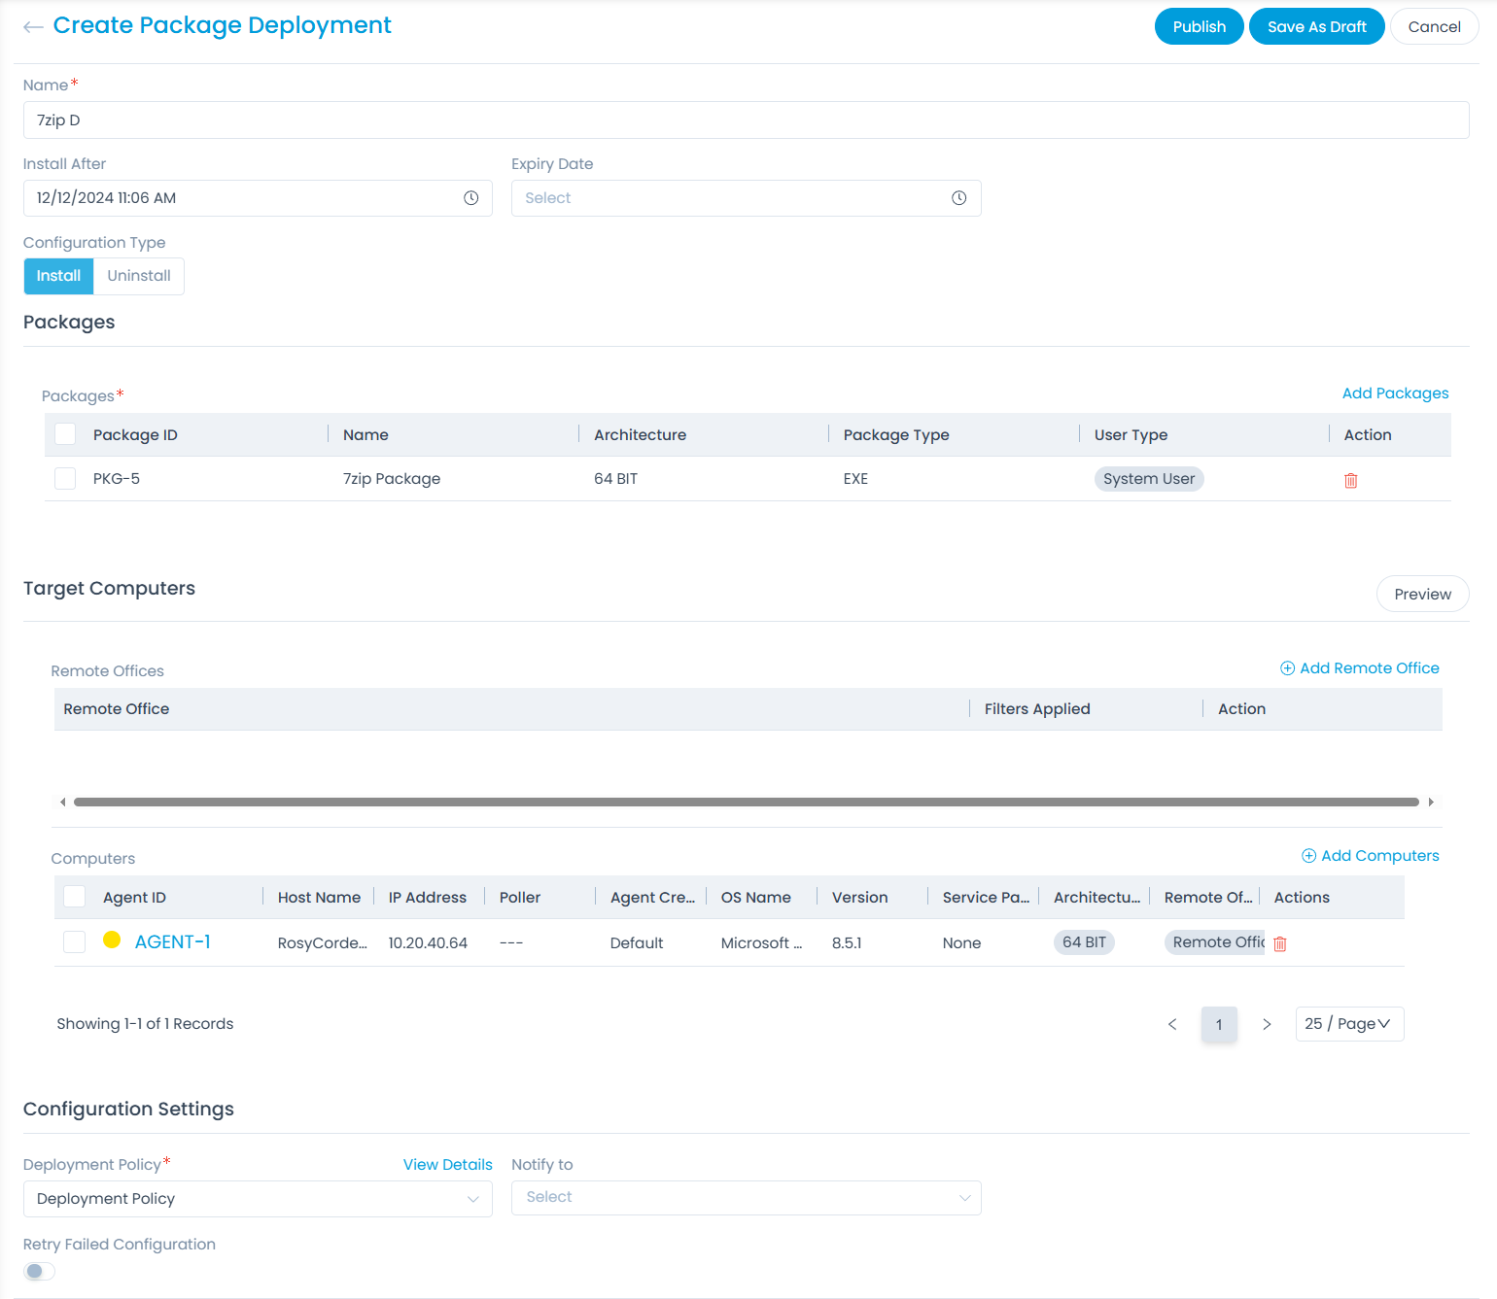The height and width of the screenshot is (1299, 1497).
Task: Go to next page of computers
Action: click(1266, 1024)
